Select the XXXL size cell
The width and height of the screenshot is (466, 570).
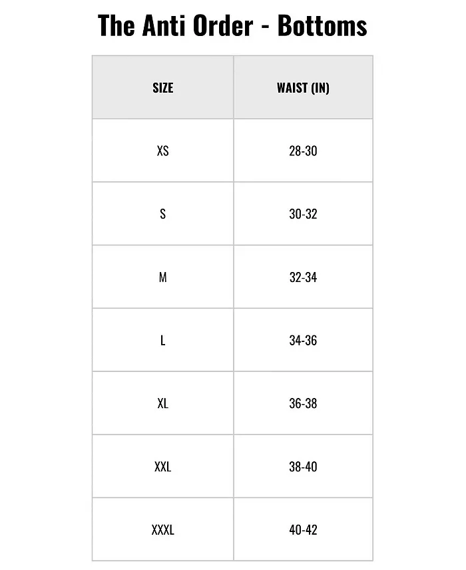162,530
